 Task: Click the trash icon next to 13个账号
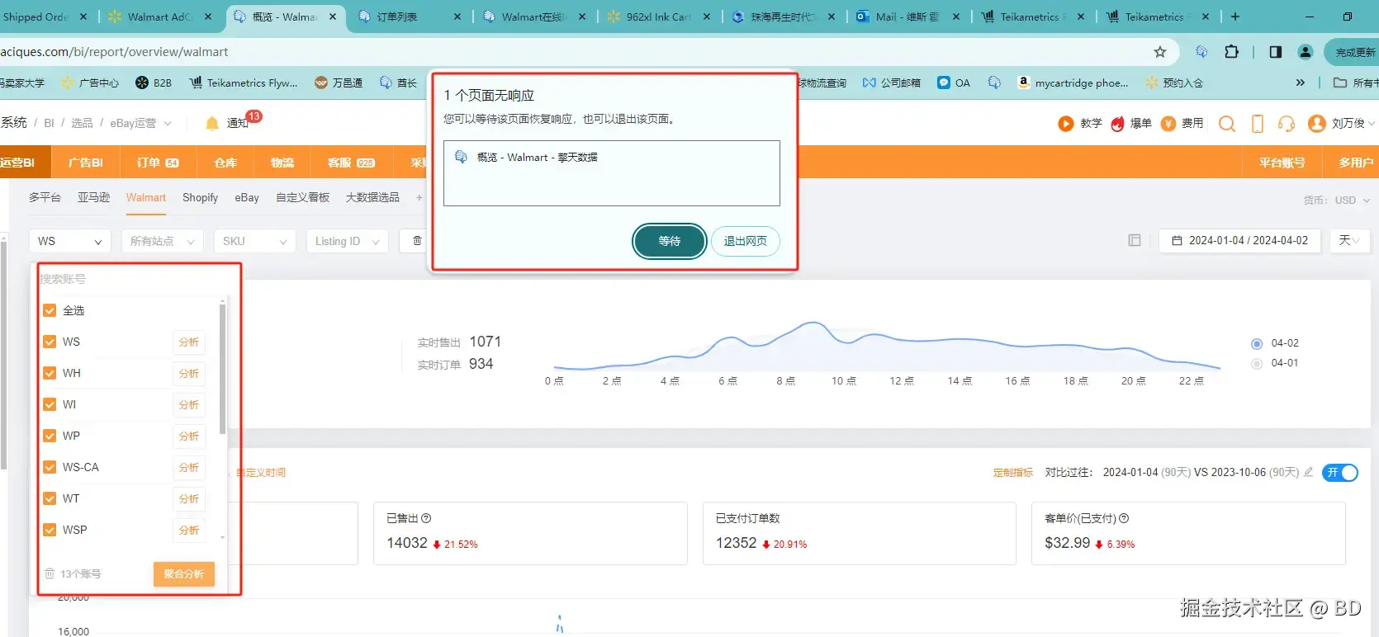(50, 573)
